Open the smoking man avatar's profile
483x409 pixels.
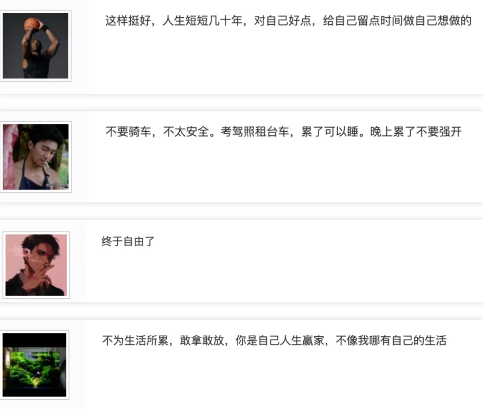pos(35,157)
